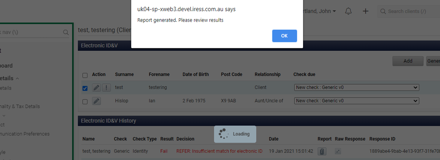Tick the checkbox for the Hislop row
This screenshot has height=160, width=440.
85,102
